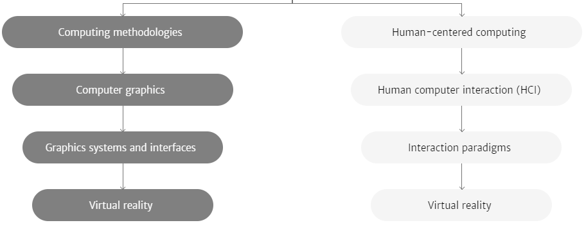
Task: Click the '(HCI)' abbreviation text
Action: pyautogui.click(x=529, y=90)
